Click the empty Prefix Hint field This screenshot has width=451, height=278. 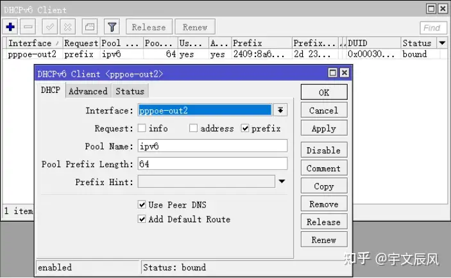coord(206,181)
